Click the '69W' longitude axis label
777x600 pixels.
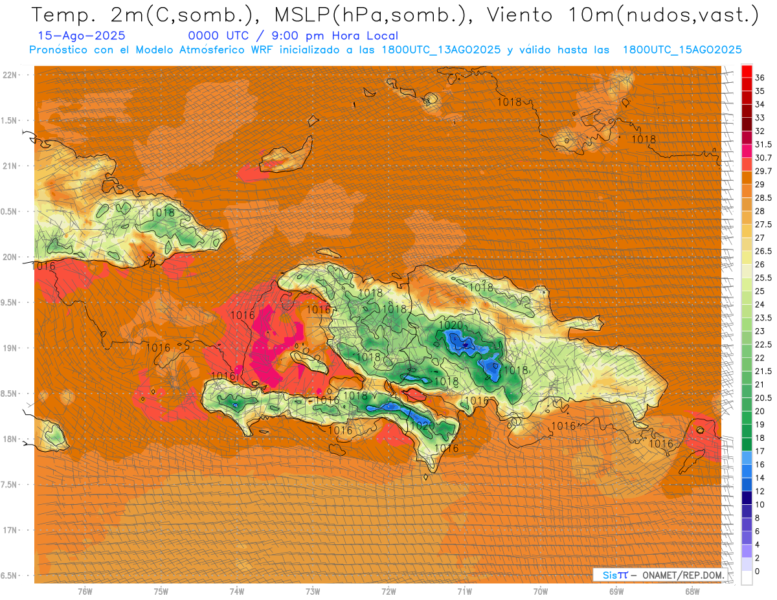coord(616,592)
